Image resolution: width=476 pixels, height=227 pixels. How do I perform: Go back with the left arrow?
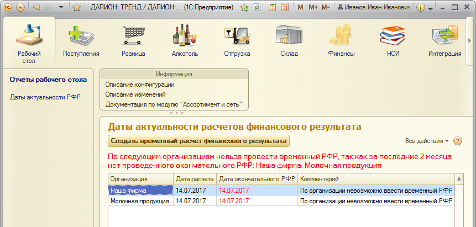[x=36, y=8]
